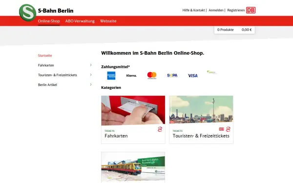Select Touristen- & Freizeittickets in the sidebar
Image resolution: width=293 pixels, height=183 pixels.
point(57,75)
